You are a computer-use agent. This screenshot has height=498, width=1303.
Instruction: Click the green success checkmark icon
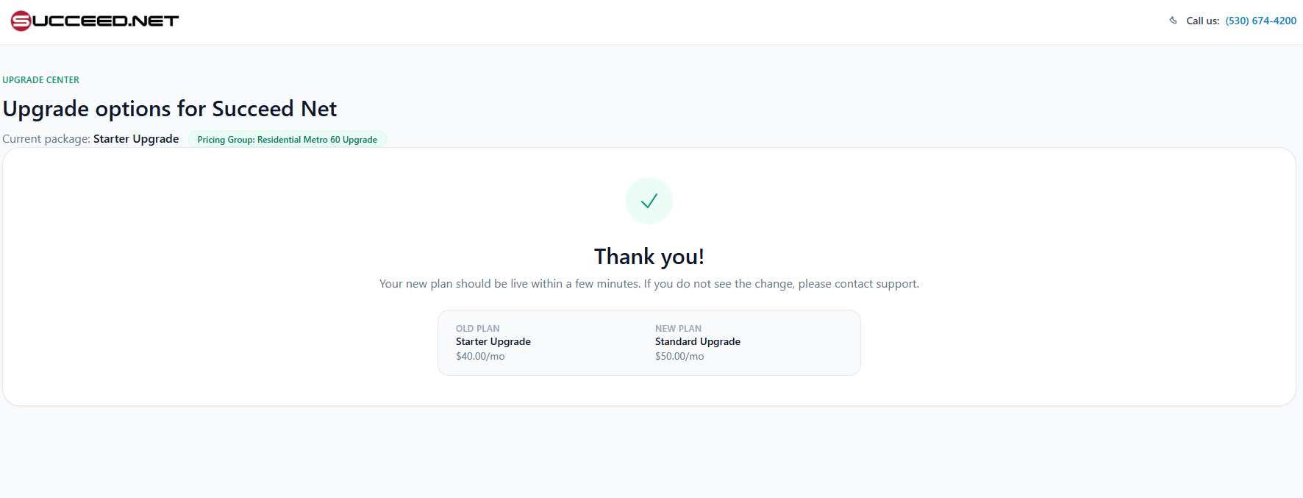649,201
